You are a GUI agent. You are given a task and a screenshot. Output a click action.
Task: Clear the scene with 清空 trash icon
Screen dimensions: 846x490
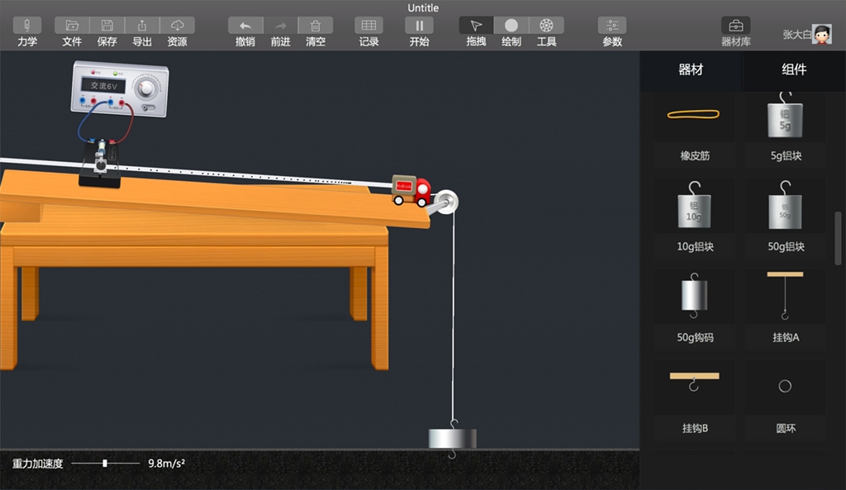pos(316,26)
